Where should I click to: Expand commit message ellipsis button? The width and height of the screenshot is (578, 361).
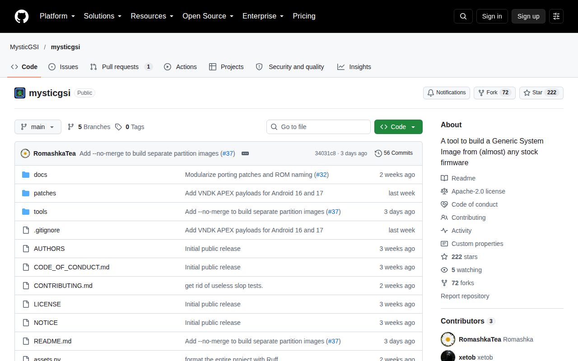coord(245,153)
